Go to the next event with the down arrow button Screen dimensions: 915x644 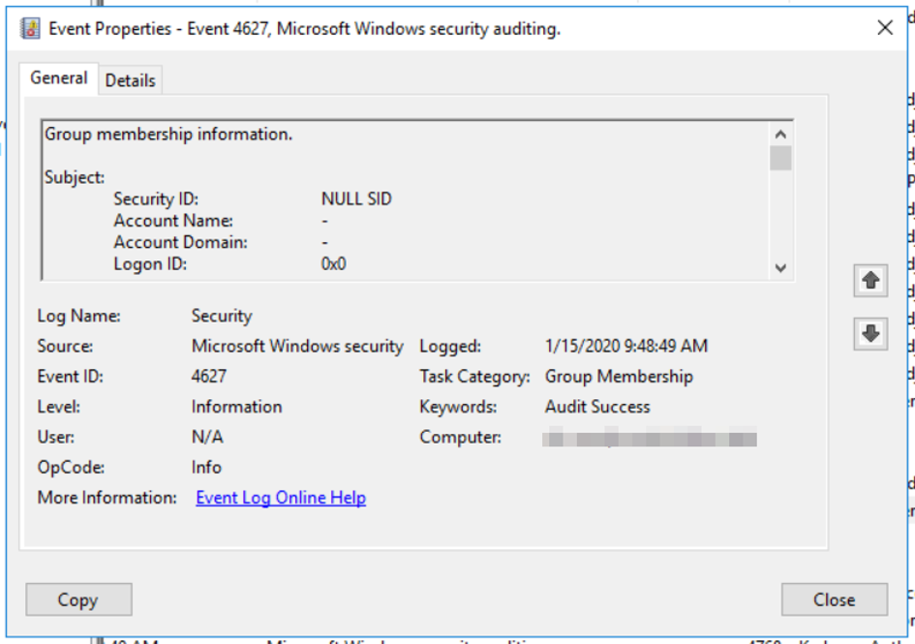pos(870,334)
